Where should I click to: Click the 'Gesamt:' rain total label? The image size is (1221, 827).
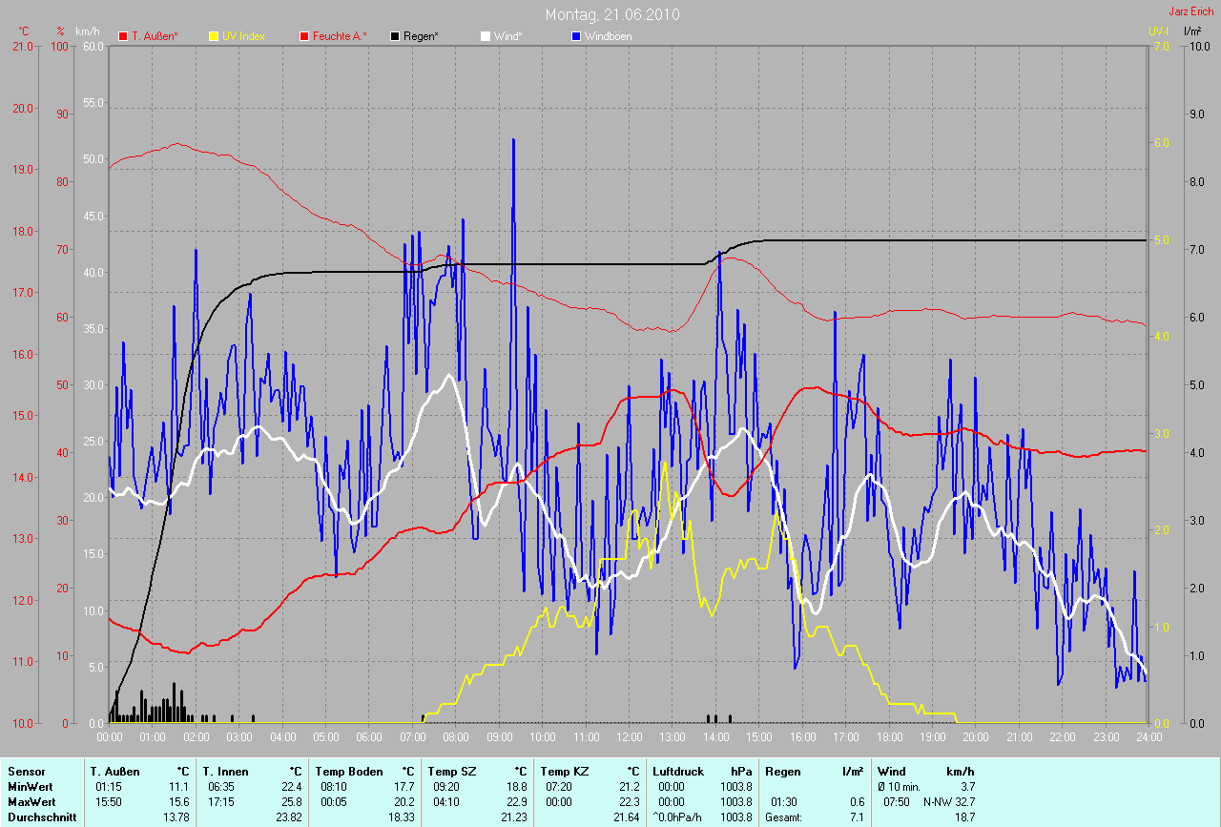[786, 817]
